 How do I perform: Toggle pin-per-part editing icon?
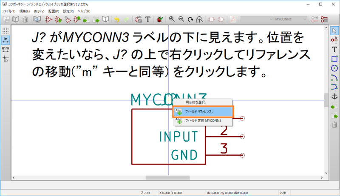coord(314,19)
